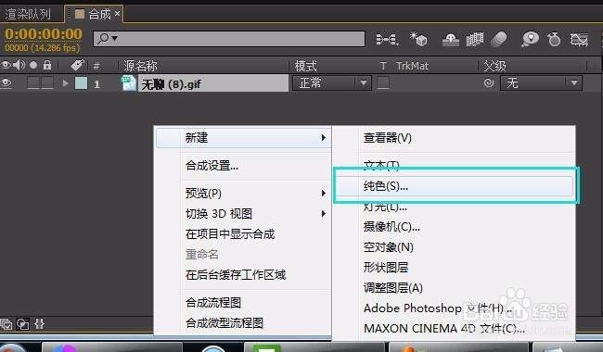The width and height of the screenshot is (603, 352).
Task: Toggle the Draft 3D icon
Action: pos(418,39)
